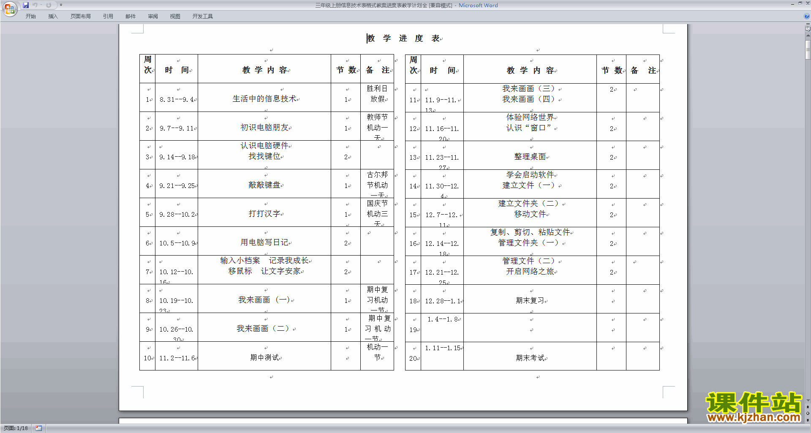Click the Undo icon

tap(35, 5)
